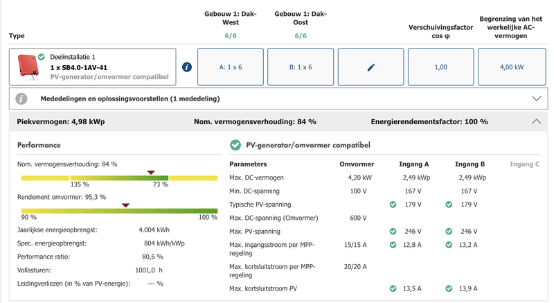
Task: Click check icon next to 13,9 A
Action: click(449, 288)
